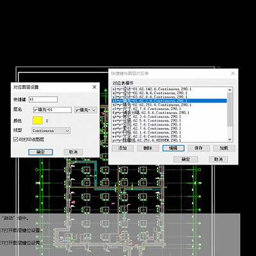Screen dimensions: 256x256
Task: Confirm with 确定 in the mapping table dialog
Action: tap(186, 159)
